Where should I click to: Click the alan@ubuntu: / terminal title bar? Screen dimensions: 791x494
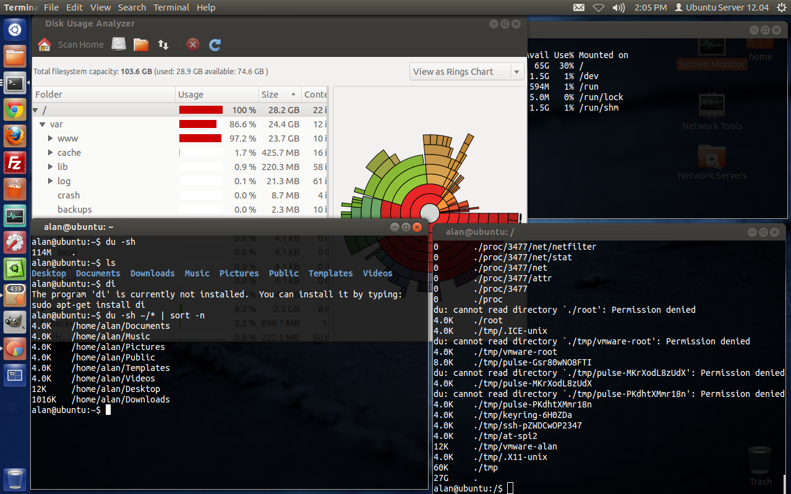click(608, 232)
